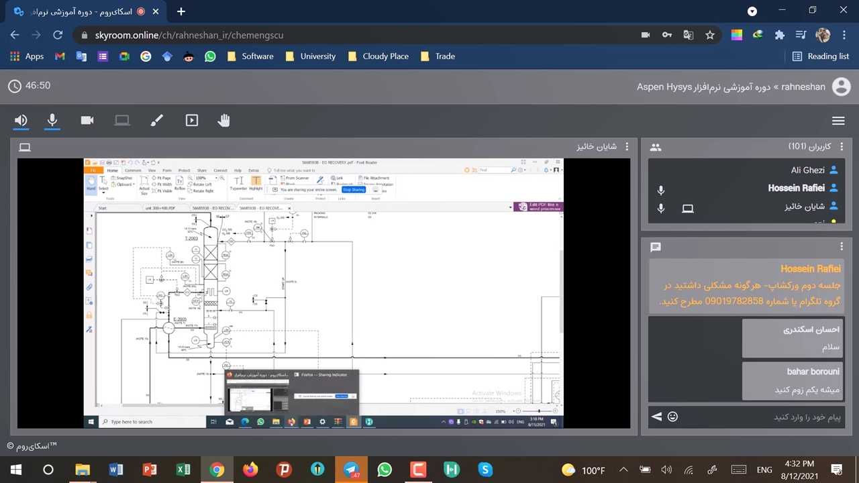This screenshot has width=859, height=483.
Task: Open the Reading list
Action: (x=821, y=56)
